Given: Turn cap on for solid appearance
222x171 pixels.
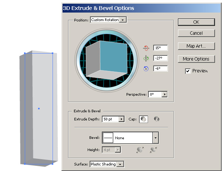Looking at the screenshot, I should [144, 119].
